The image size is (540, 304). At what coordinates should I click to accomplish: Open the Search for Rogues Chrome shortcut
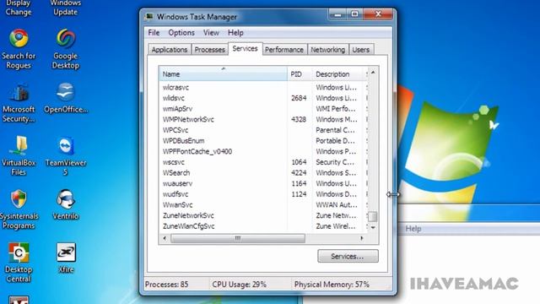(x=19, y=49)
